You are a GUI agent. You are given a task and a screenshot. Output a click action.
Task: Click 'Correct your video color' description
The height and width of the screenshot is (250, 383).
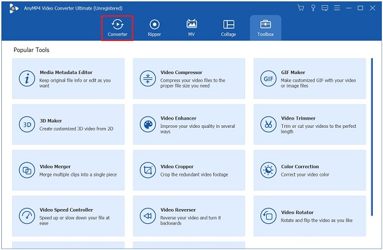tap(305, 175)
